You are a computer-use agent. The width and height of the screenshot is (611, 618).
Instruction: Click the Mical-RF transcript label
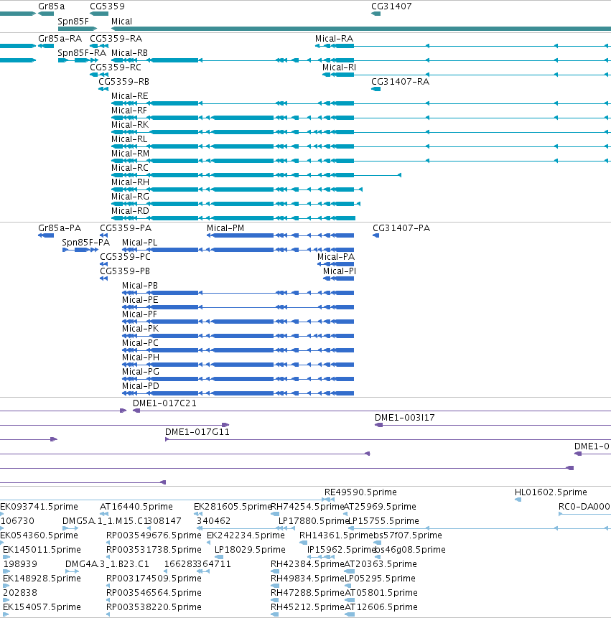129,111
